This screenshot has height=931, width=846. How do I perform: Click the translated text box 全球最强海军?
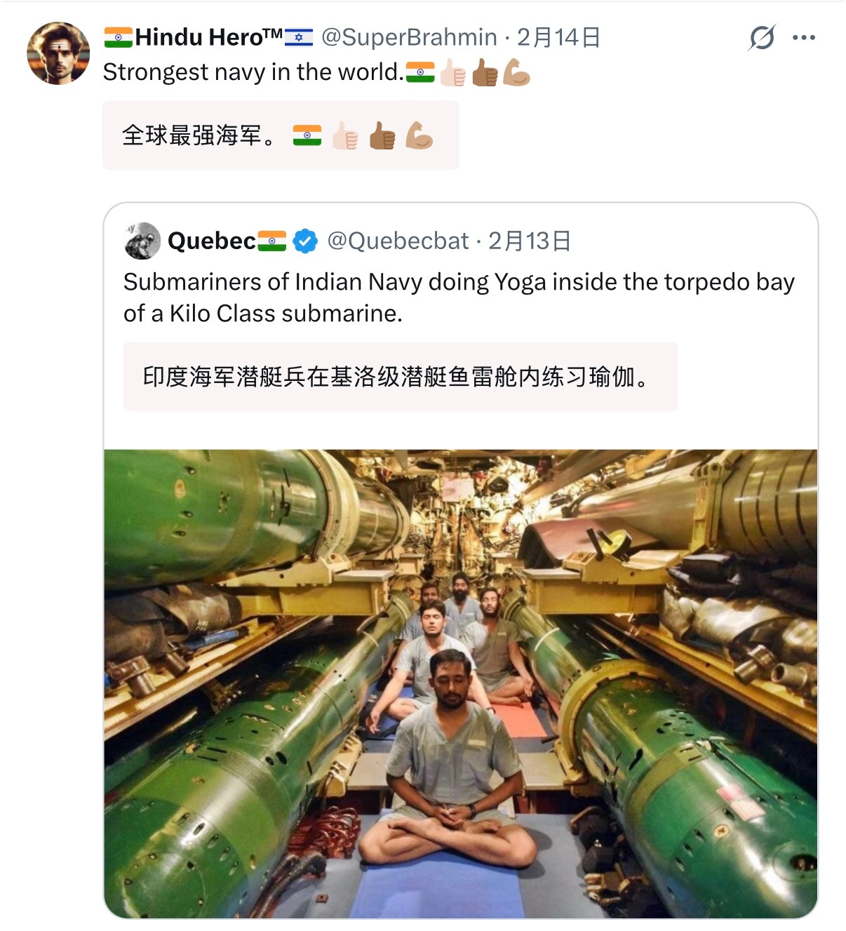(280, 135)
